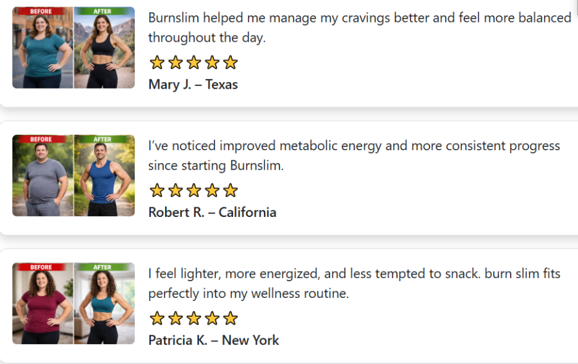The height and width of the screenshot is (364, 578).
Task: Click the third star in Robert R.'s rating
Action: pos(193,191)
